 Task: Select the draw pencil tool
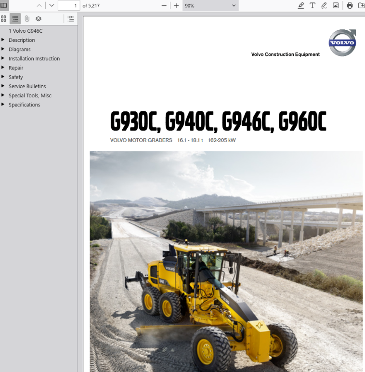point(324,6)
